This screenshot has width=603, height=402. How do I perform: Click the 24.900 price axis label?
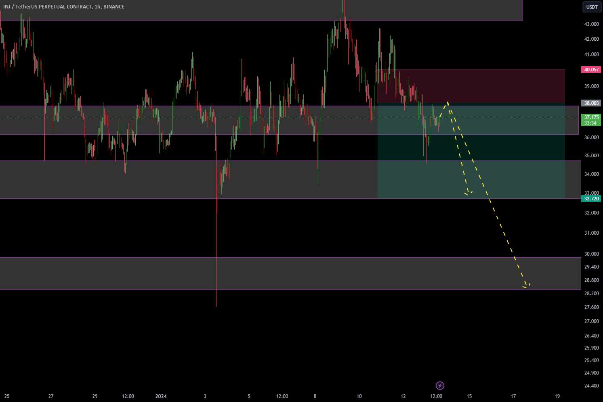tap(591, 373)
